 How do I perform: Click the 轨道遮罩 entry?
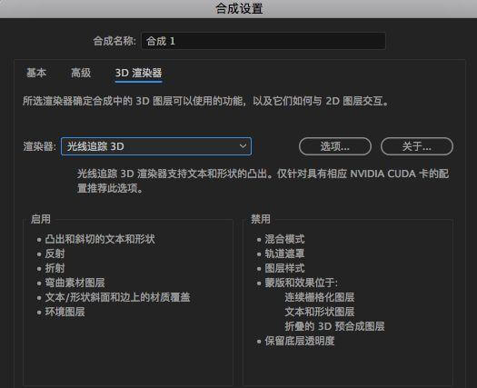(284, 254)
